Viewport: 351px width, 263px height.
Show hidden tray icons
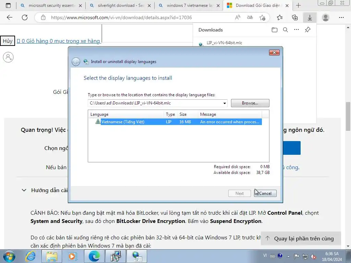tap(289, 256)
